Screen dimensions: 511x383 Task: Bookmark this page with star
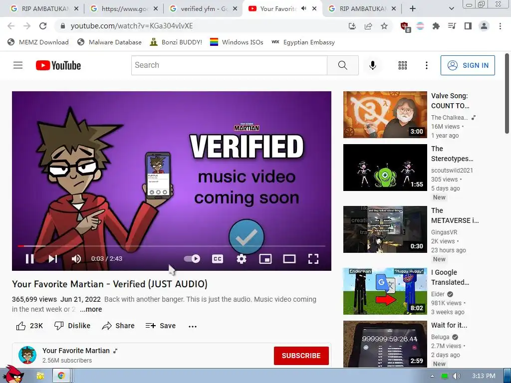click(384, 26)
